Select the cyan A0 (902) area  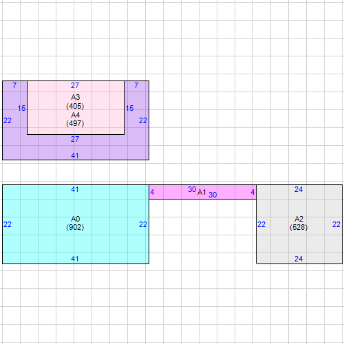point(76,224)
